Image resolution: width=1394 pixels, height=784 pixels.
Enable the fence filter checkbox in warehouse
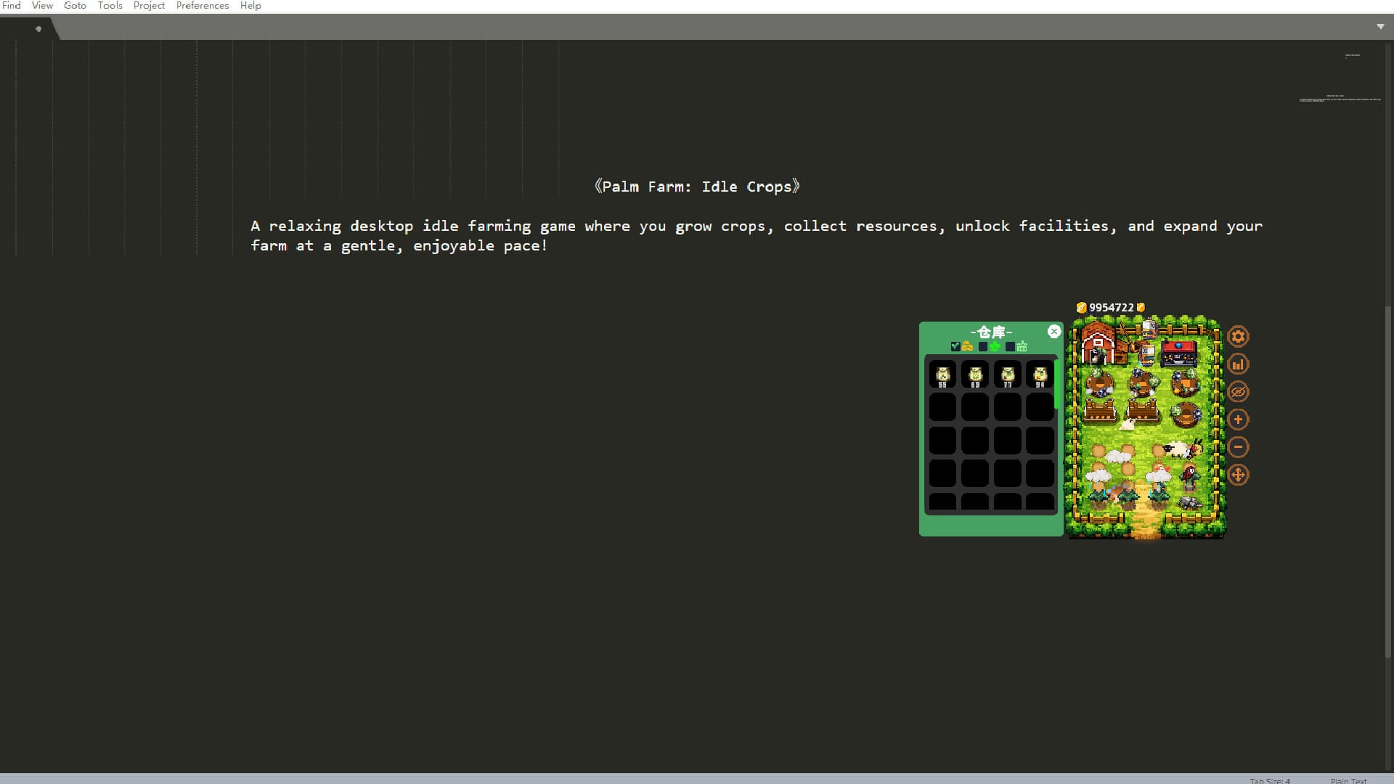pos(1010,346)
